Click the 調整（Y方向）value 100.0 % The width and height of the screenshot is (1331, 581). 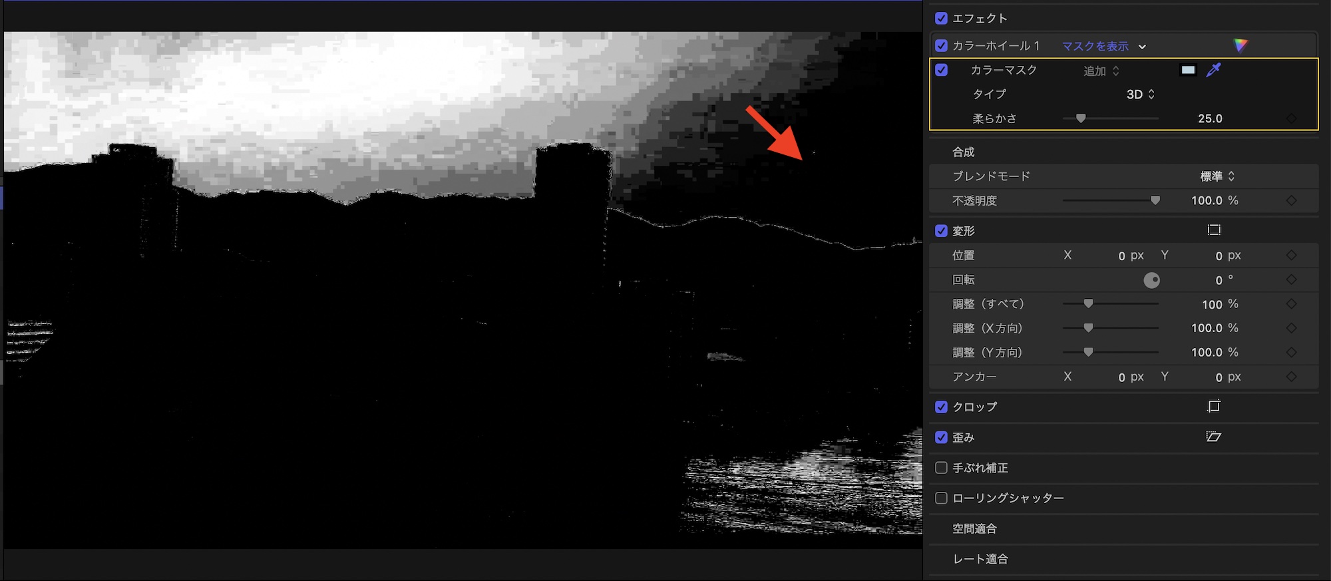pos(1215,352)
